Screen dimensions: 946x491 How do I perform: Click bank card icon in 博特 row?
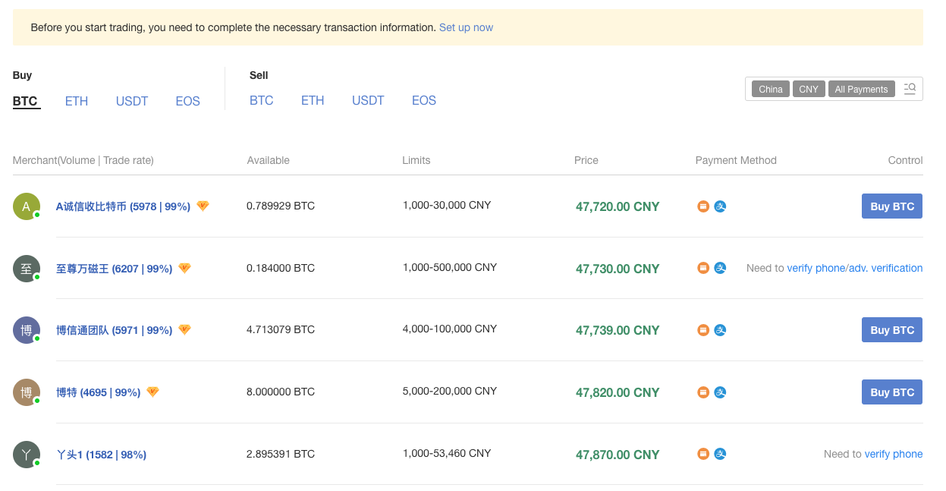point(703,392)
